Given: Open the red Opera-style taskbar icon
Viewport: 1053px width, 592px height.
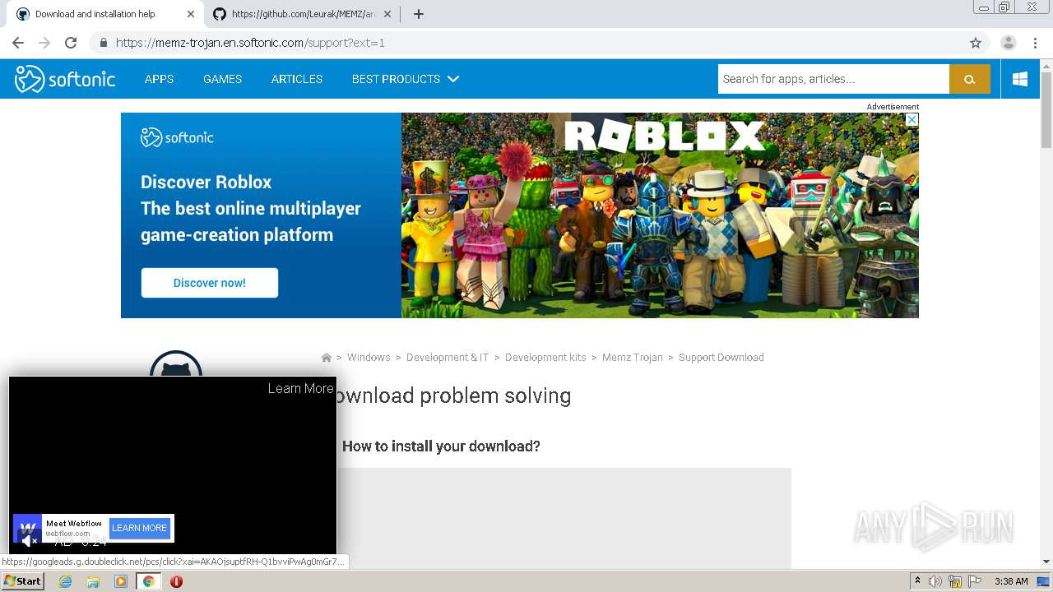Looking at the screenshot, I should pos(176,581).
